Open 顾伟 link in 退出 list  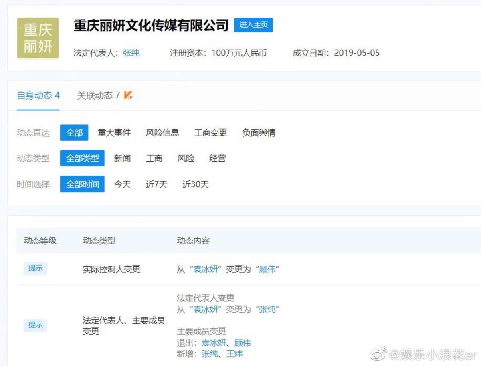pyautogui.click(x=242, y=343)
